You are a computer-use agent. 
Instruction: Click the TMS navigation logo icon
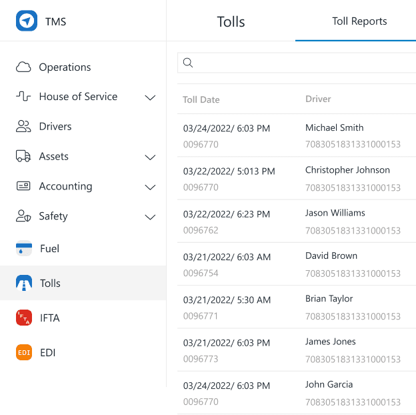click(27, 21)
